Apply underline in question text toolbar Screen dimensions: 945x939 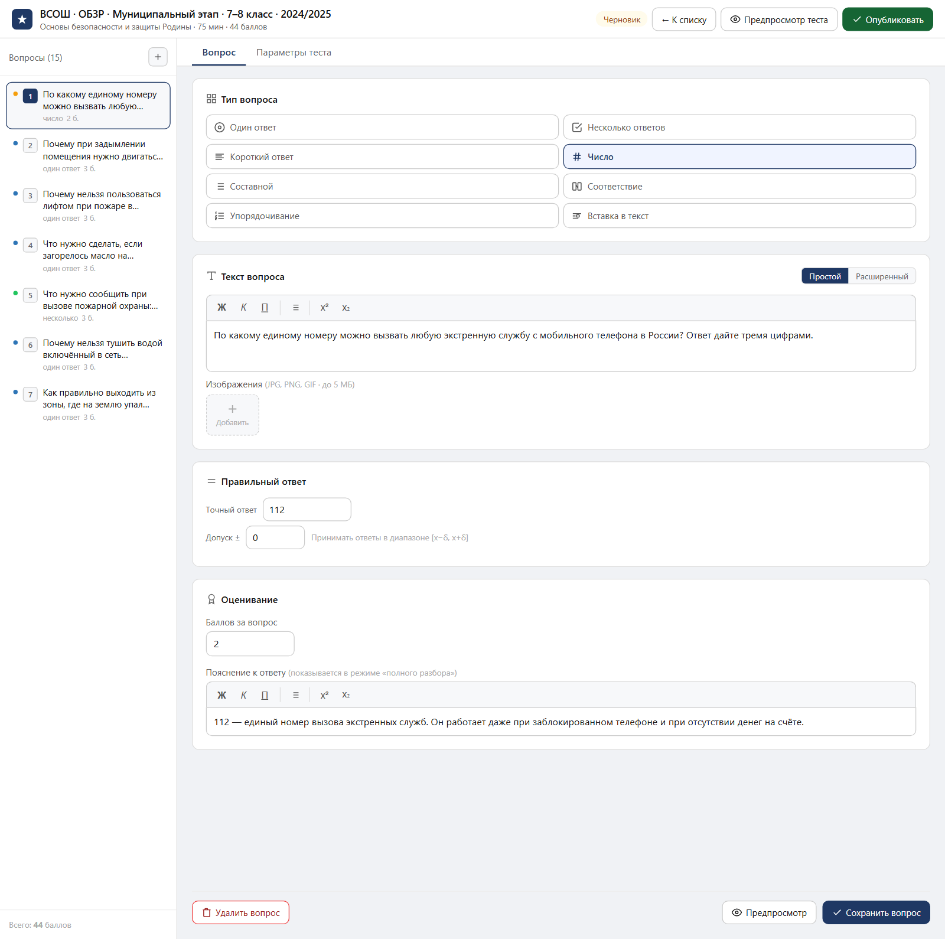coord(265,308)
